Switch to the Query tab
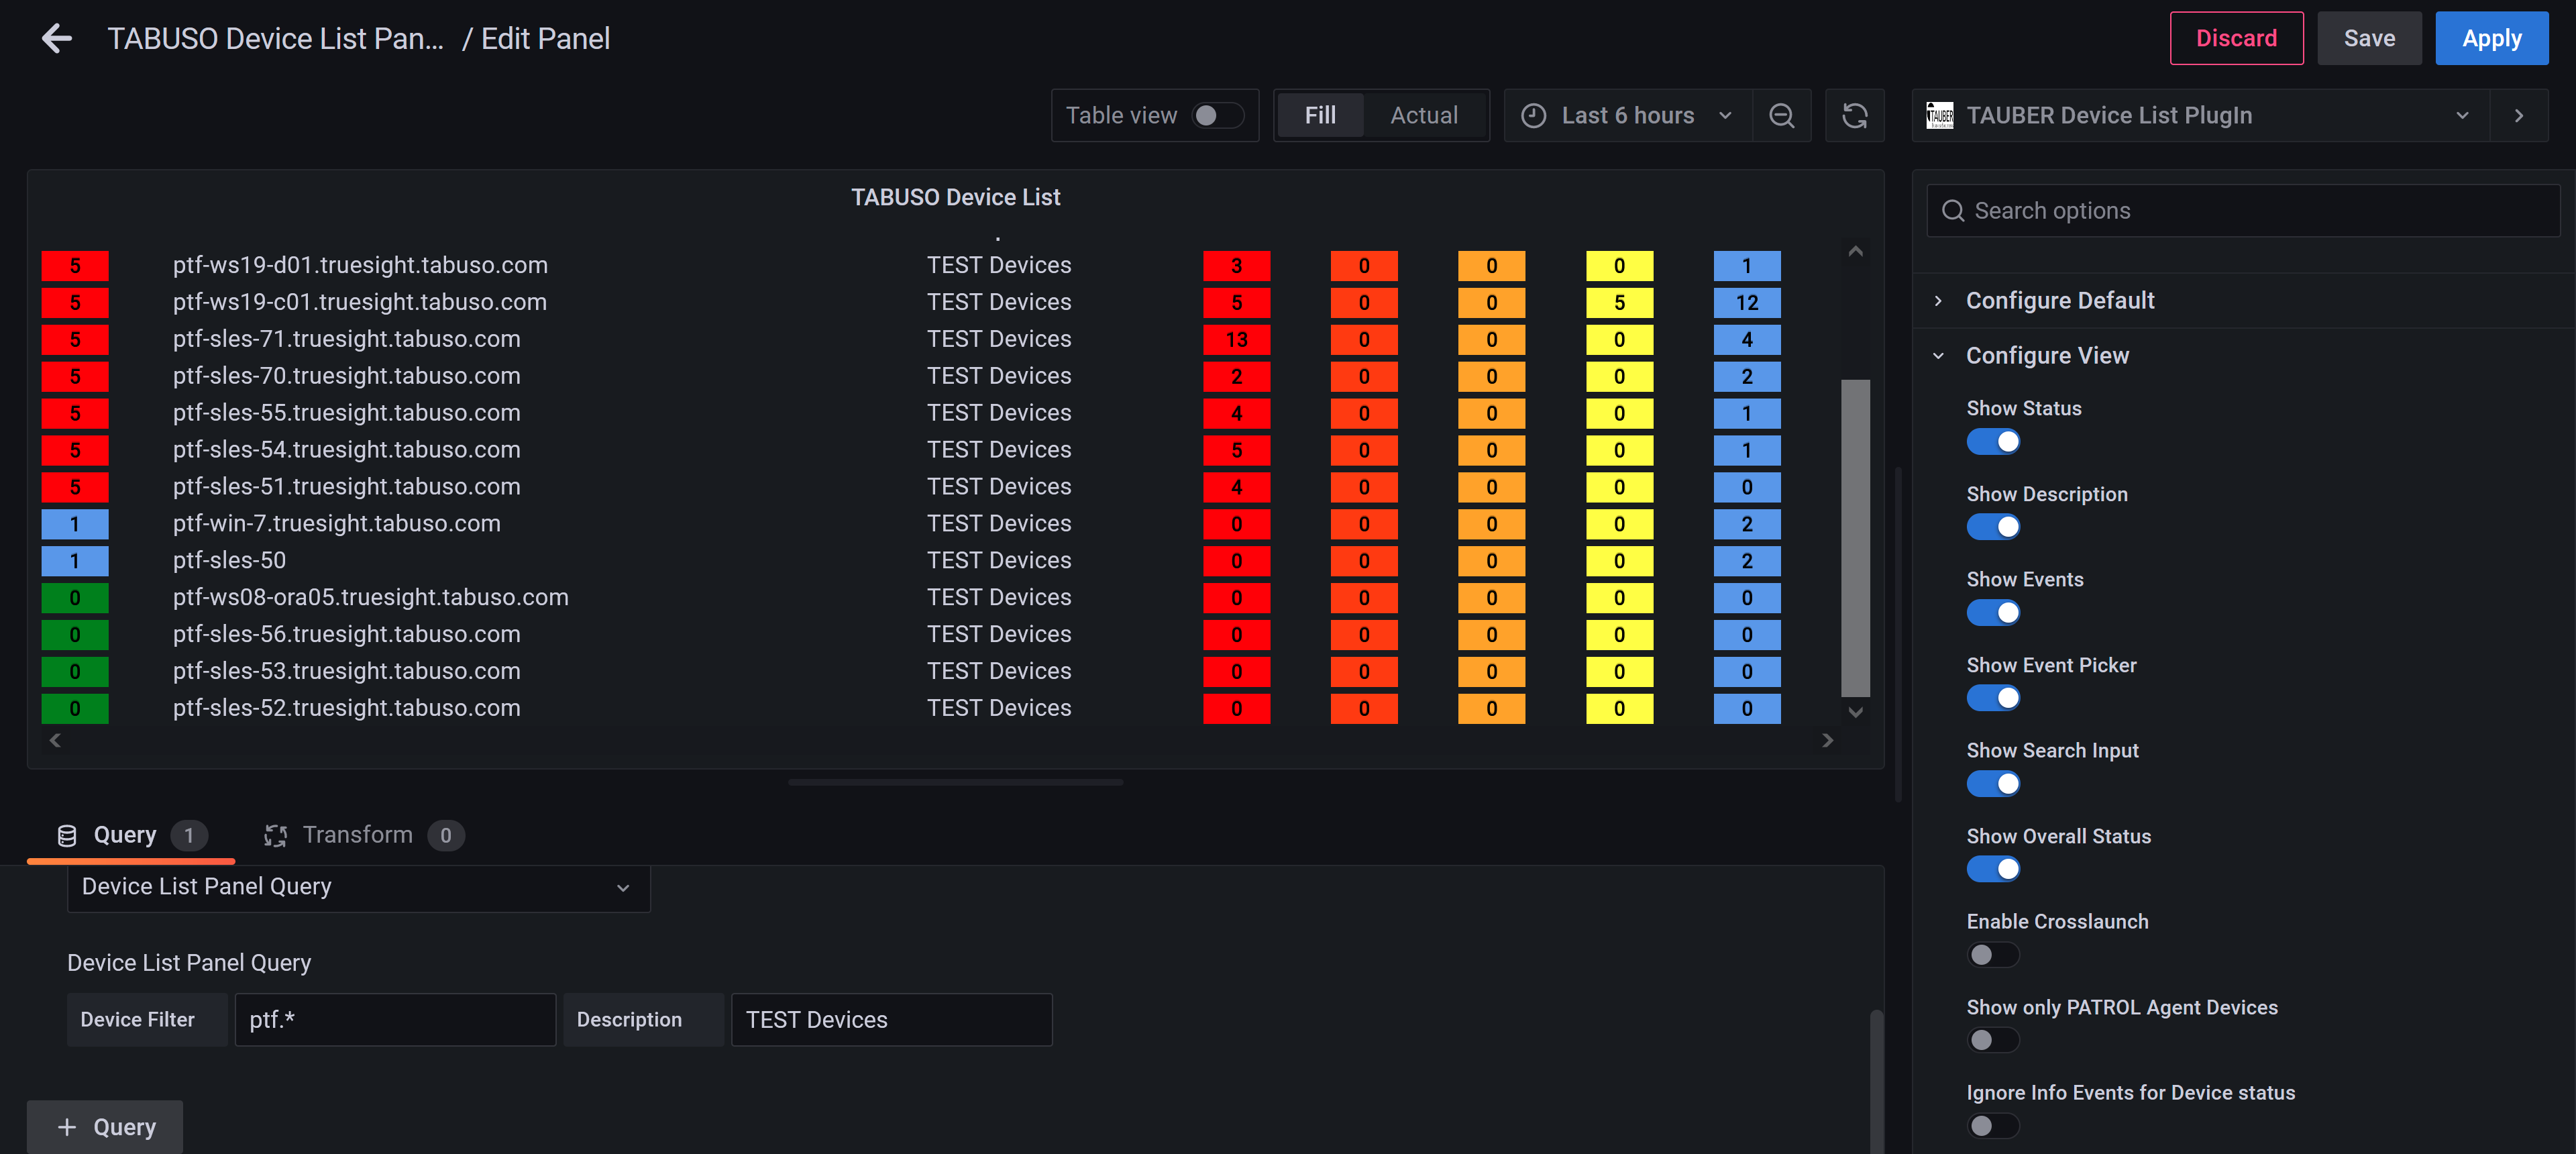This screenshot has width=2576, height=1154. point(131,836)
